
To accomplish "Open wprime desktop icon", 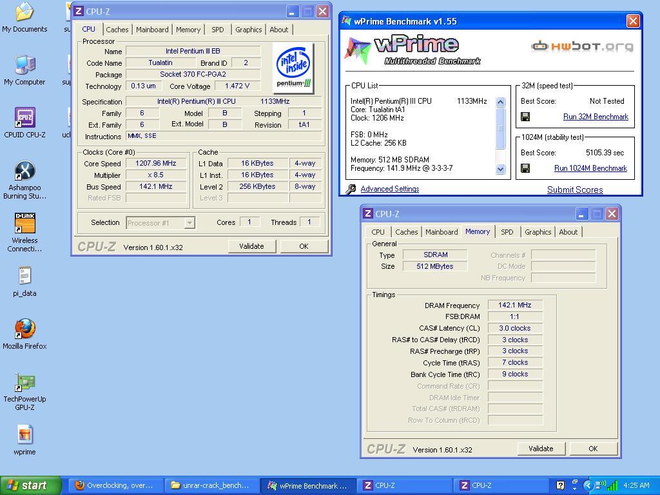I will 24,440.
